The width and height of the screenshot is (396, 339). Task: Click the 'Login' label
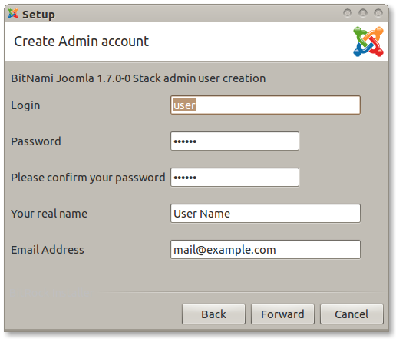25,105
